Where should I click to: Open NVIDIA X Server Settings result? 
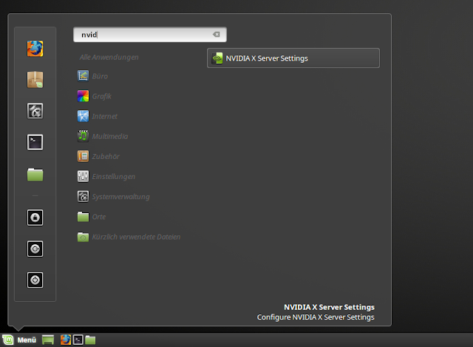point(293,58)
